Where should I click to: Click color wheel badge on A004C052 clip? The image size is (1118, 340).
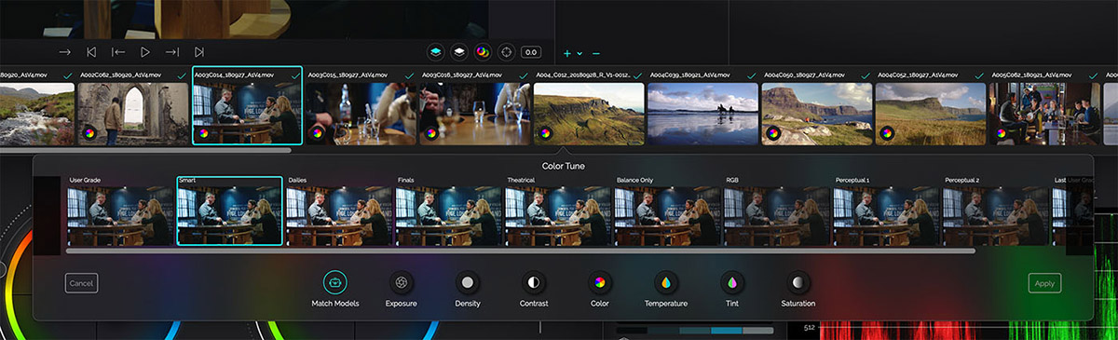[x=888, y=133]
